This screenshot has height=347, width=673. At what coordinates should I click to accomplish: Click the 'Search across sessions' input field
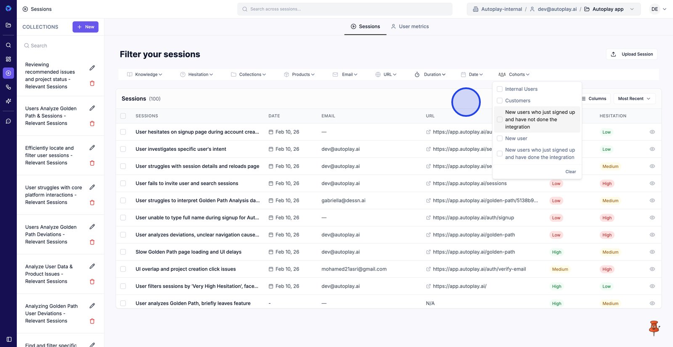tap(345, 9)
